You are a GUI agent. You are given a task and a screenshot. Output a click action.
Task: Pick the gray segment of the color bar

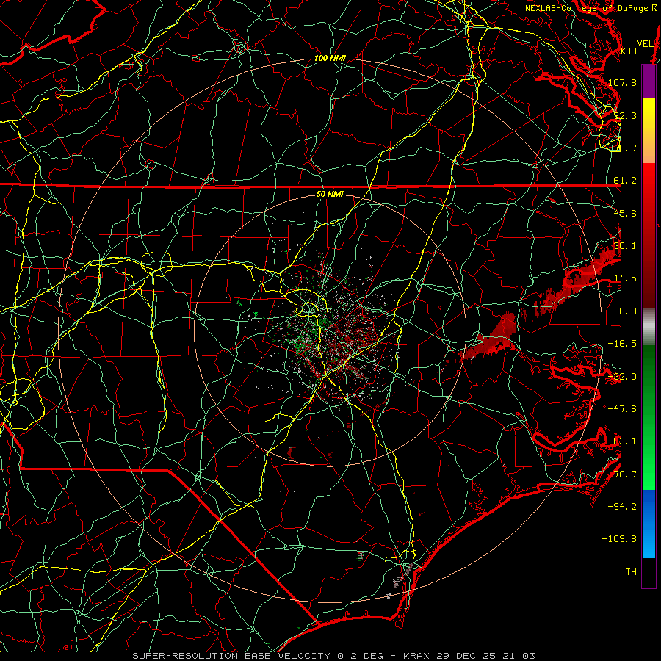[x=649, y=327]
